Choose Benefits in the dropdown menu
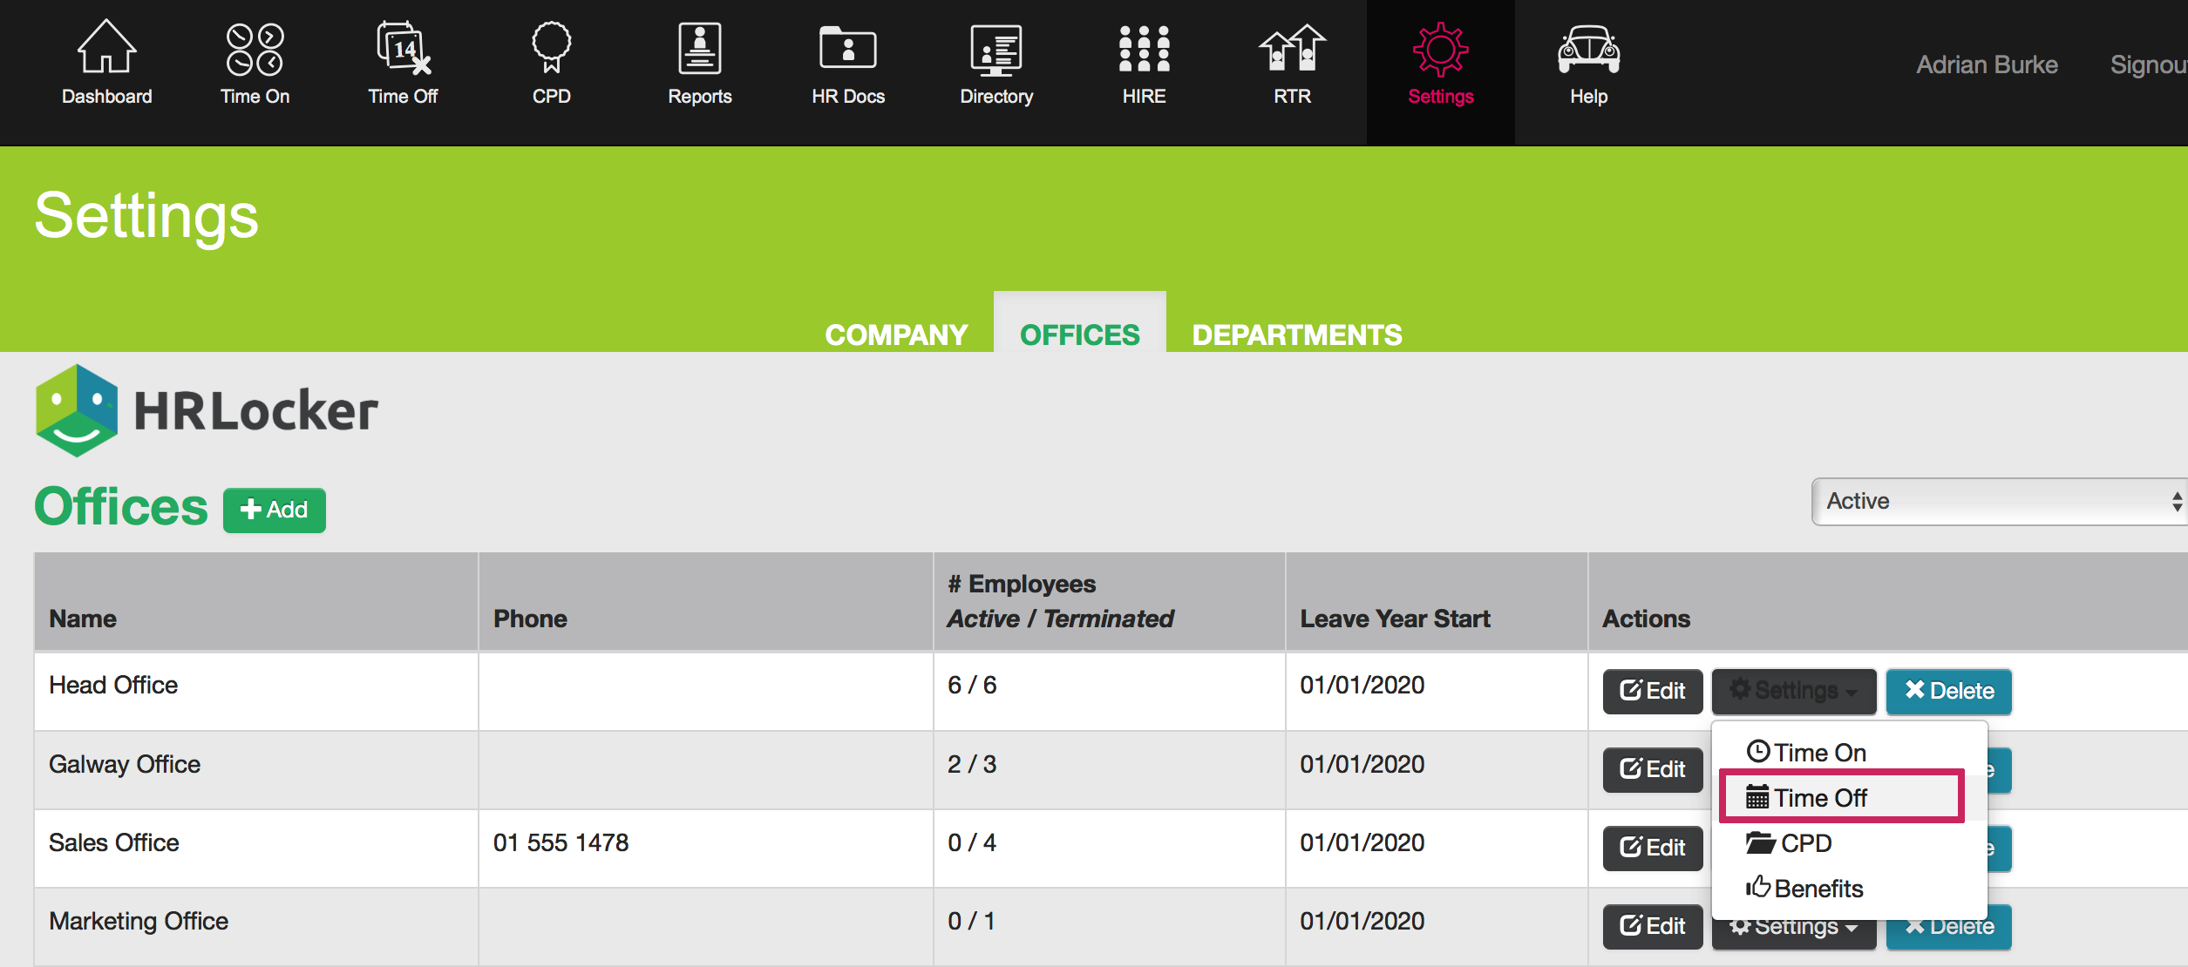This screenshot has height=967, width=2188. click(x=1818, y=889)
